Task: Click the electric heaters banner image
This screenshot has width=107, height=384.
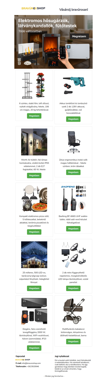Action: tap(53, 42)
